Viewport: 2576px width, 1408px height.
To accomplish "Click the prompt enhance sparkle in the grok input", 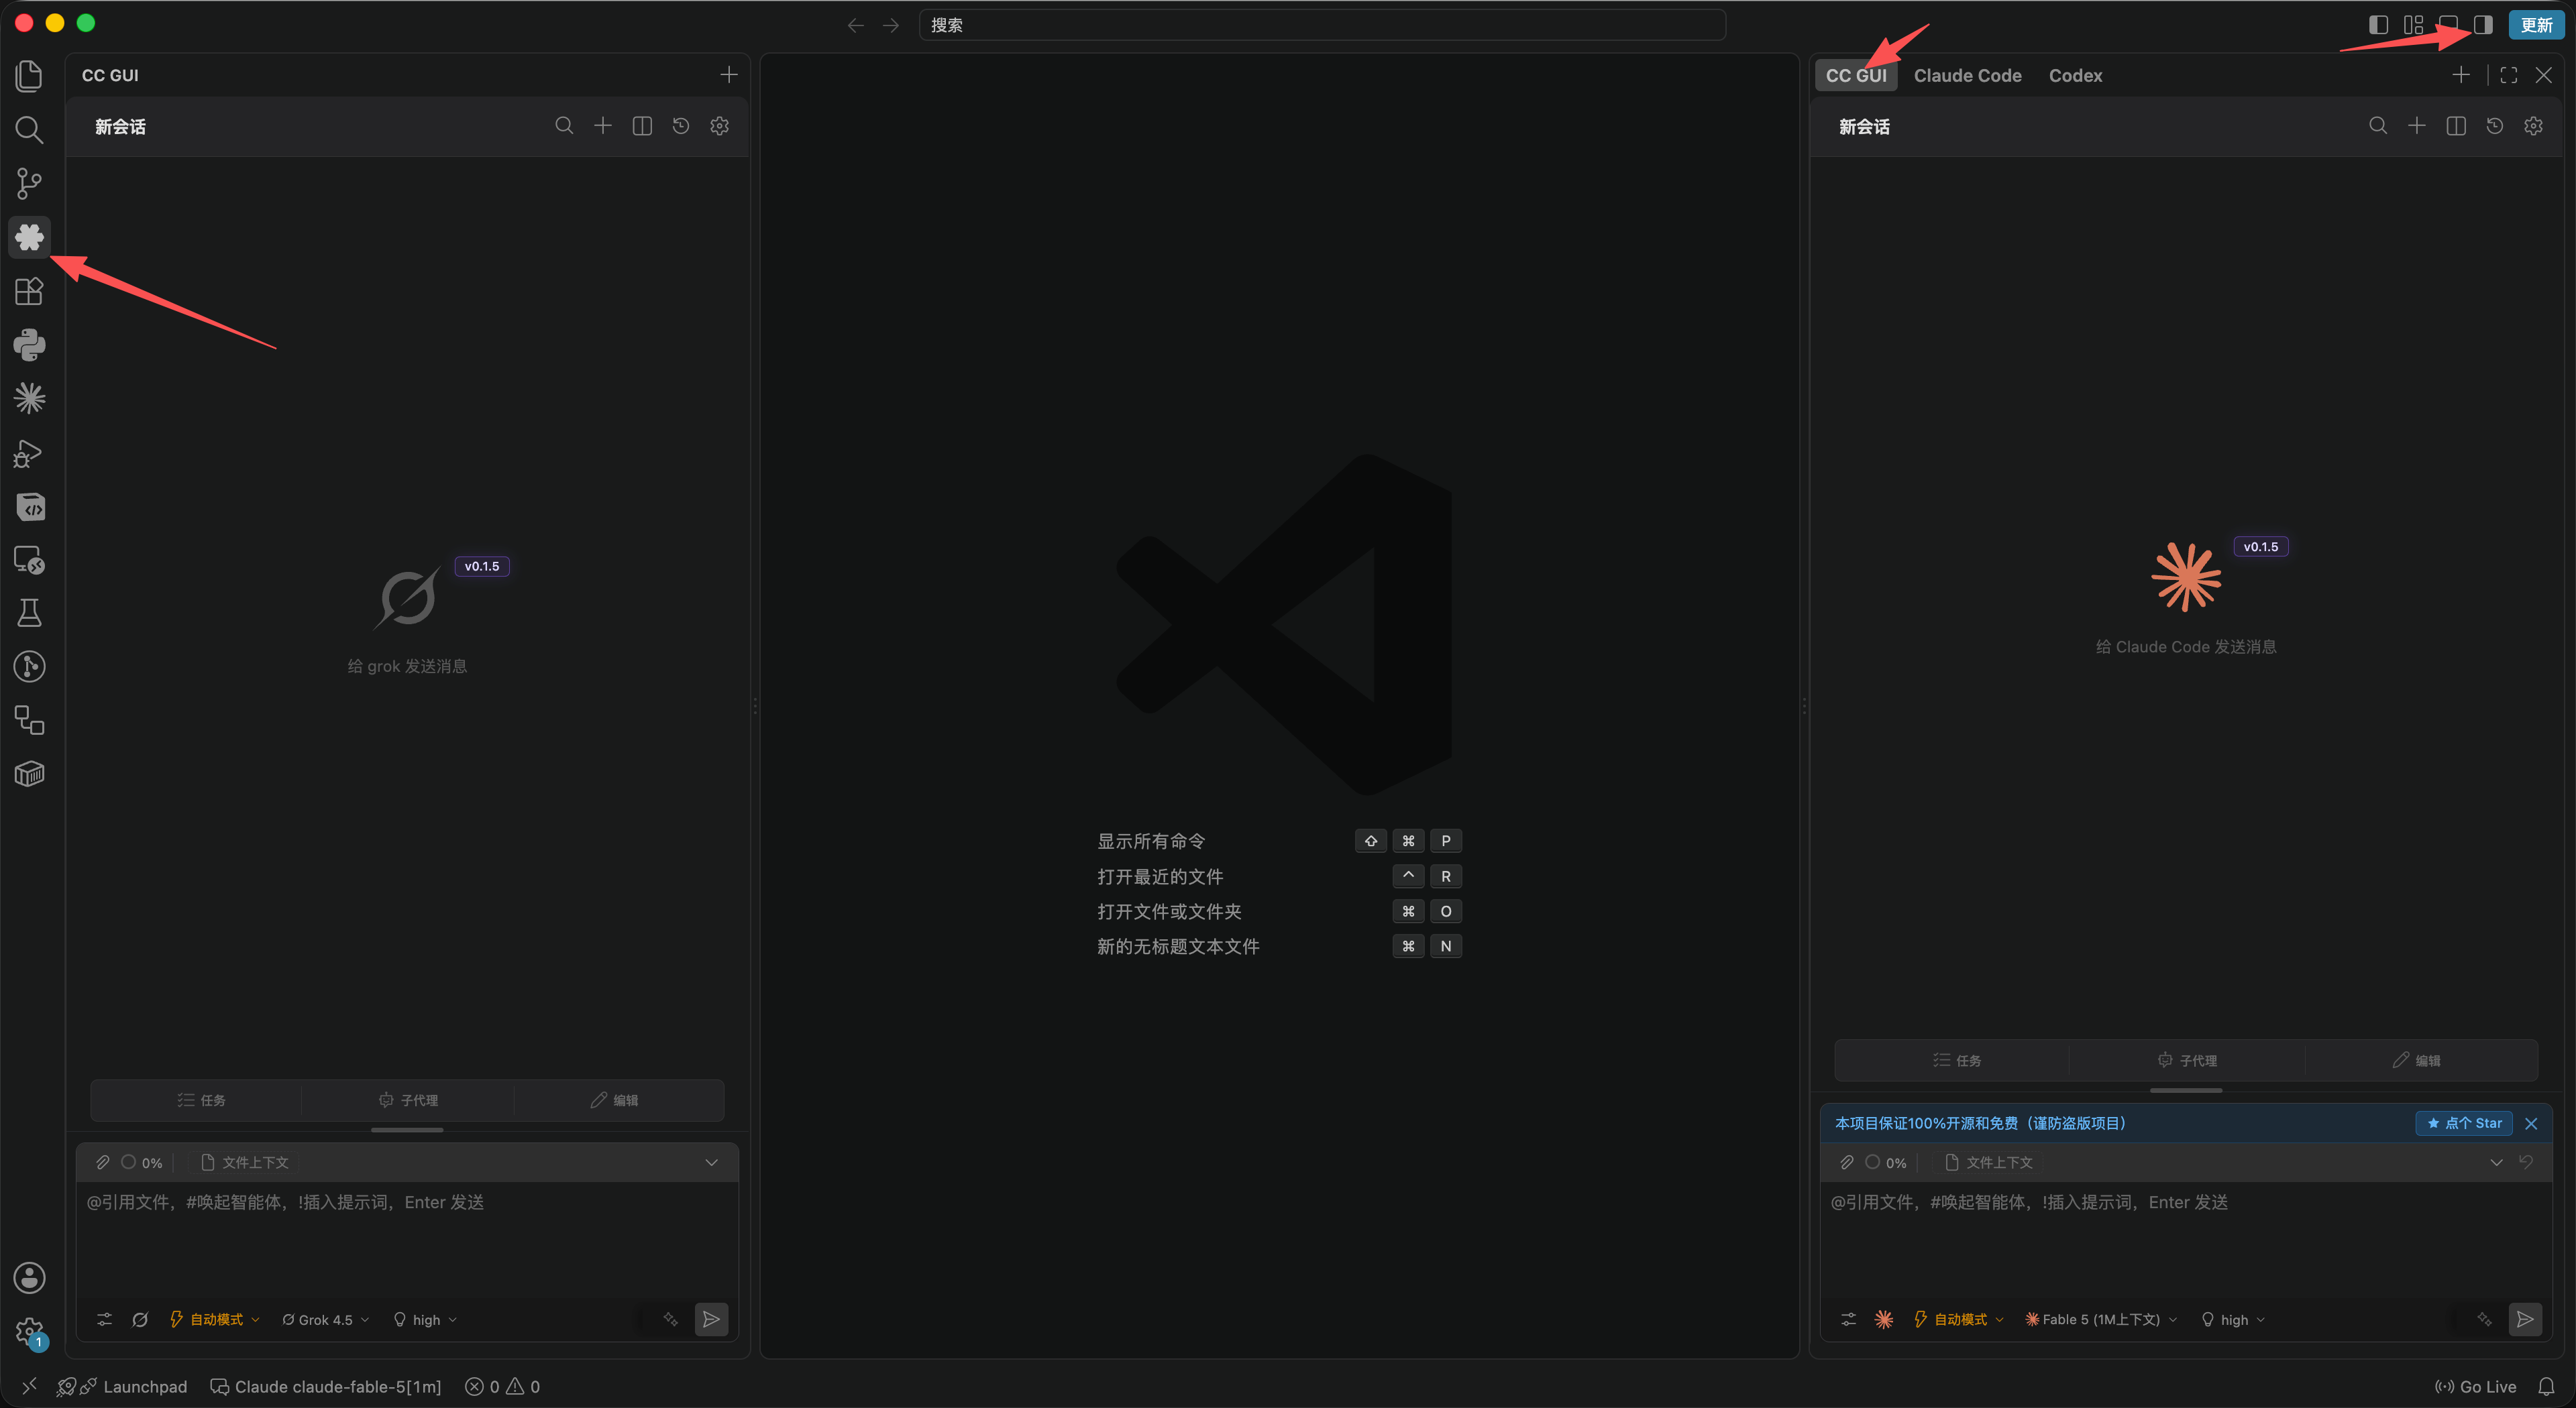I will pos(671,1319).
